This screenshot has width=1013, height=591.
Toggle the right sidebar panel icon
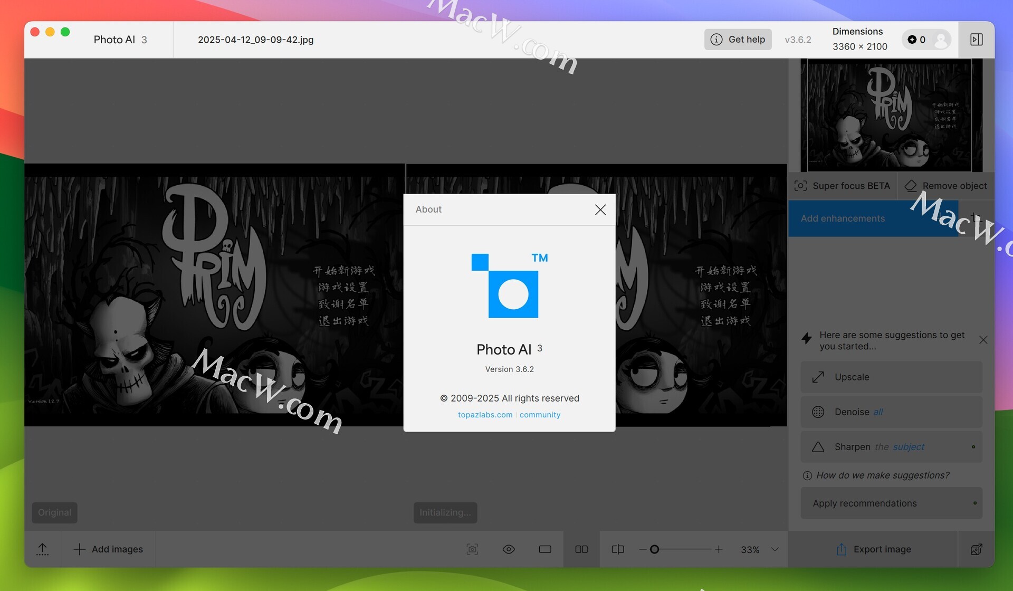(976, 40)
